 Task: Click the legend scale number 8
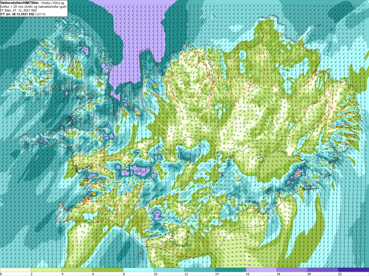click(124, 274)
